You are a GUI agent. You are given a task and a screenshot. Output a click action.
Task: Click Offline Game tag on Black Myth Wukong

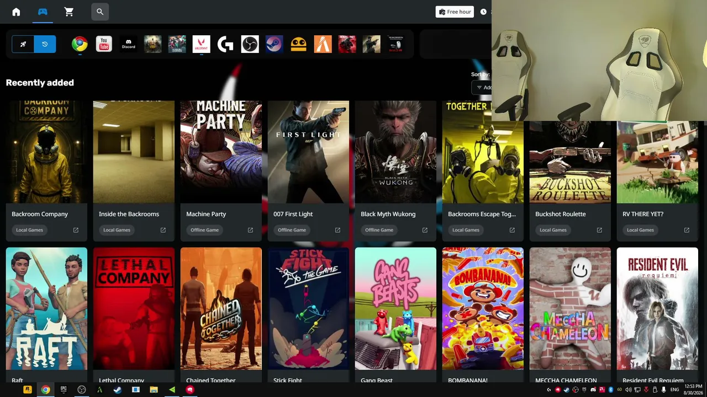pos(379,230)
